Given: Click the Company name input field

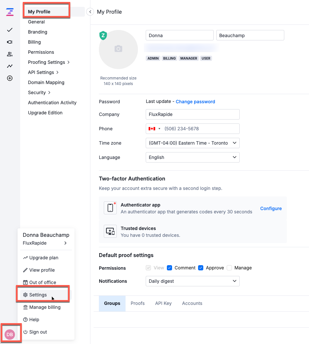Looking at the screenshot, I should pos(193,114).
